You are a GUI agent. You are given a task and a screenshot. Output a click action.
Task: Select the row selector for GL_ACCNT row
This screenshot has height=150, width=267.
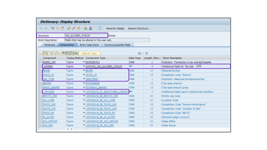[40, 117]
